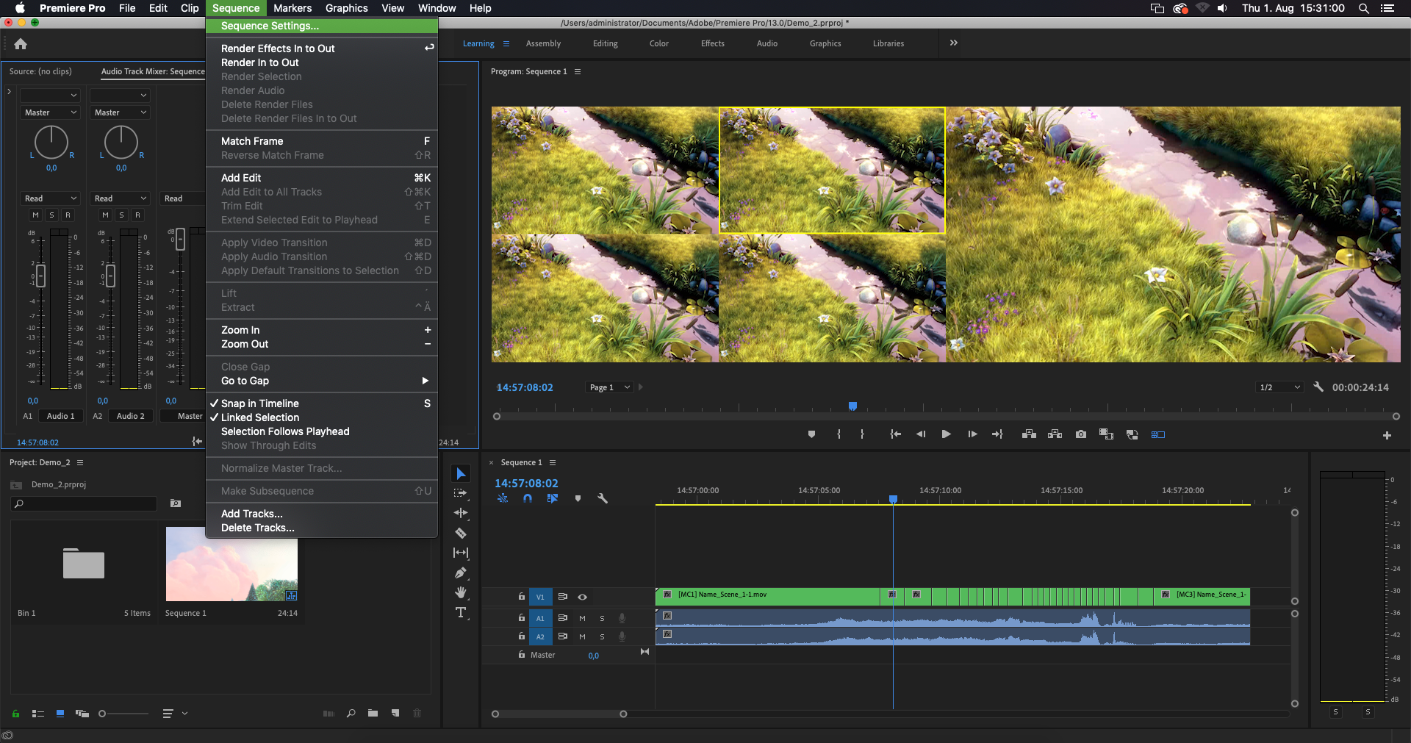The width and height of the screenshot is (1411, 743).
Task: Choose Add Edit menu item
Action: click(322, 178)
